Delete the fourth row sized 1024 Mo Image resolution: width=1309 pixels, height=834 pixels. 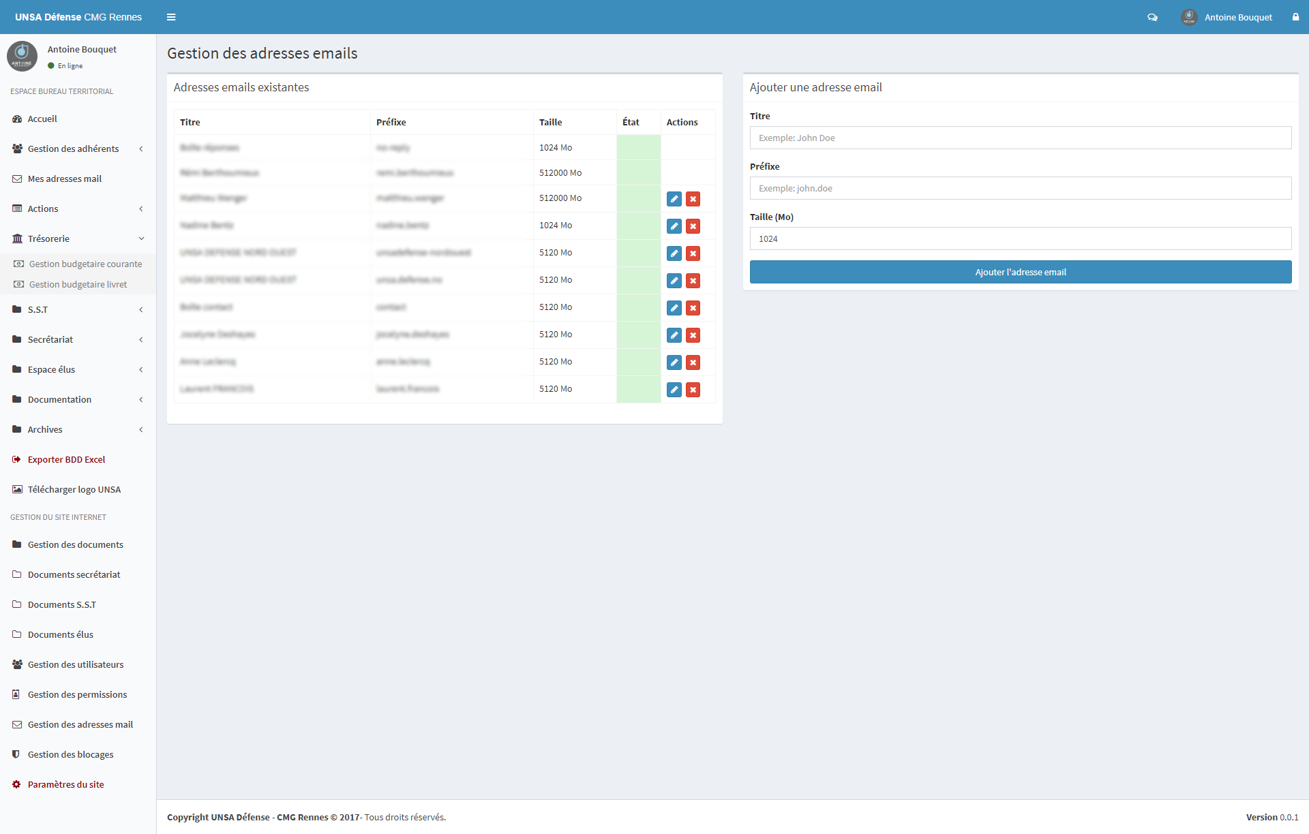[693, 226]
